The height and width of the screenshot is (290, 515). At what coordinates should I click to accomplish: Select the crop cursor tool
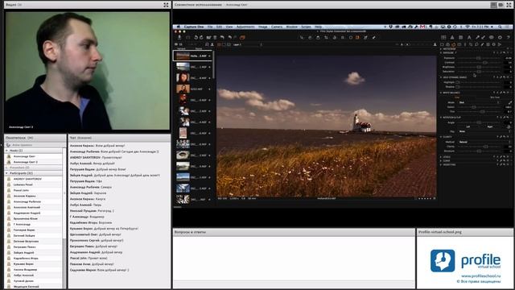tap(326, 38)
